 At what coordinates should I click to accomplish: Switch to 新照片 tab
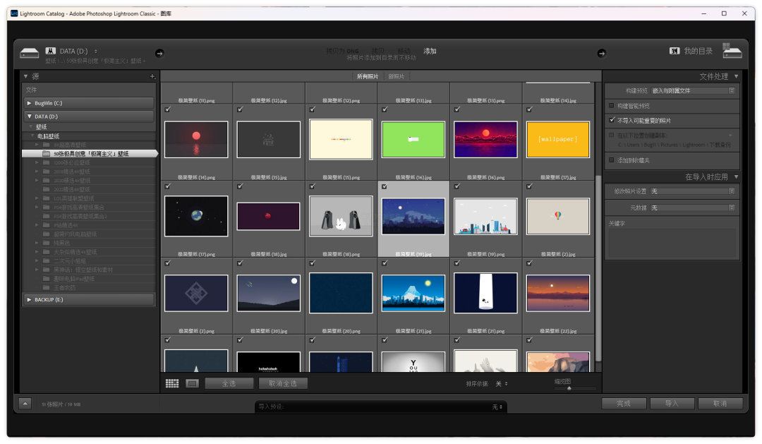(x=397, y=76)
